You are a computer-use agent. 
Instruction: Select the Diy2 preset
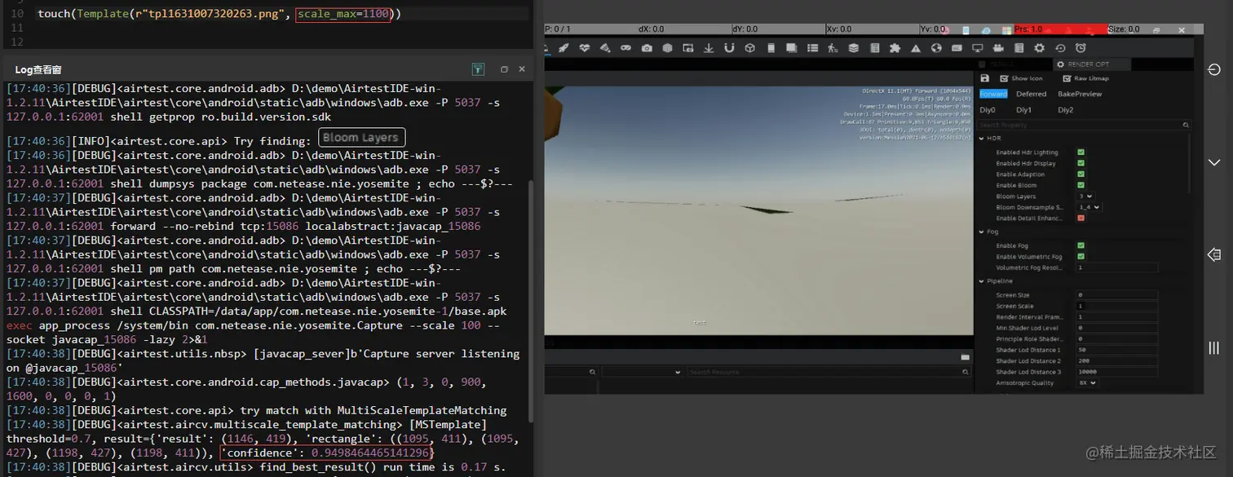(x=1065, y=109)
